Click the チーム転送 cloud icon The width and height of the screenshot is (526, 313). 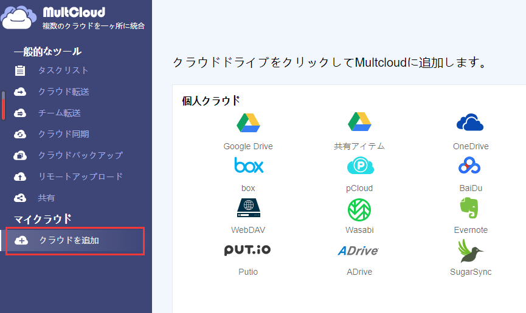click(20, 113)
